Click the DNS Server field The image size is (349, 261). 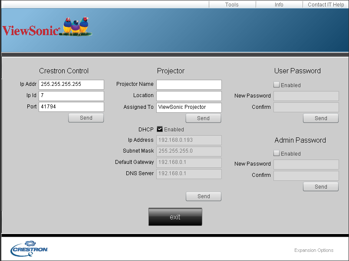coord(189,174)
